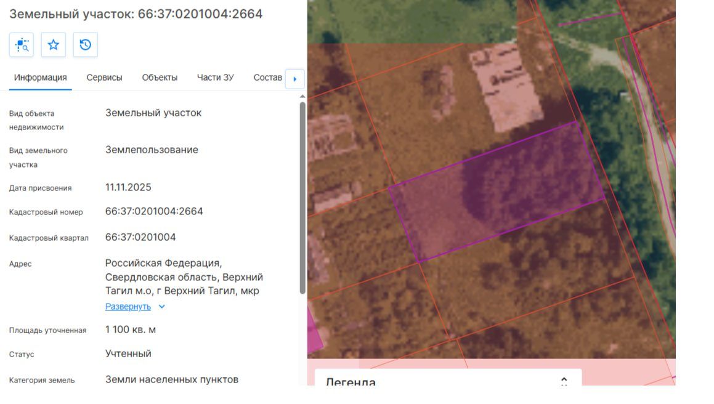
Task: Click the Земли населенных пунктов value
Action: coord(172,379)
